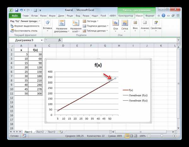Image resolution: width=189 pixels, height=147 pixels.
Task: Switch to the Конструктор ribbon tab
Action: [x=126, y=16]
